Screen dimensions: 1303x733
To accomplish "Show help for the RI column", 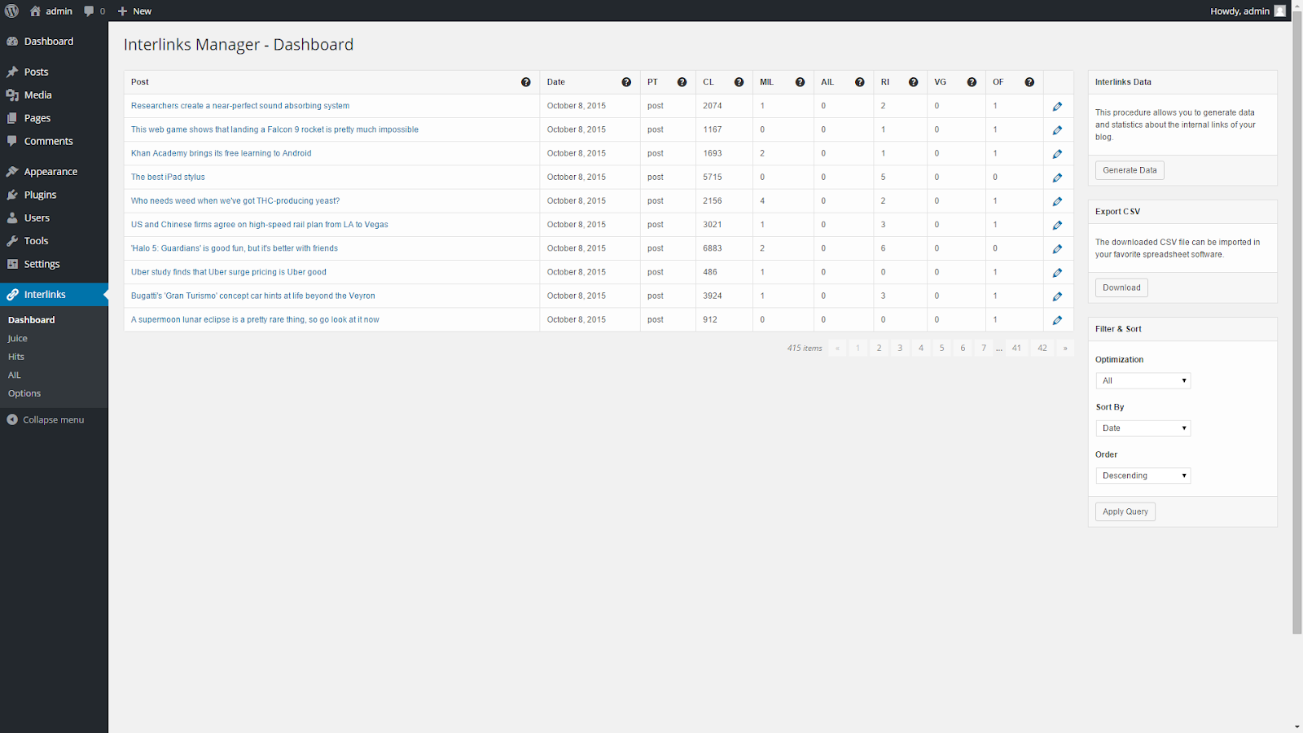I will pyautogui.click(x=913, y=82).
